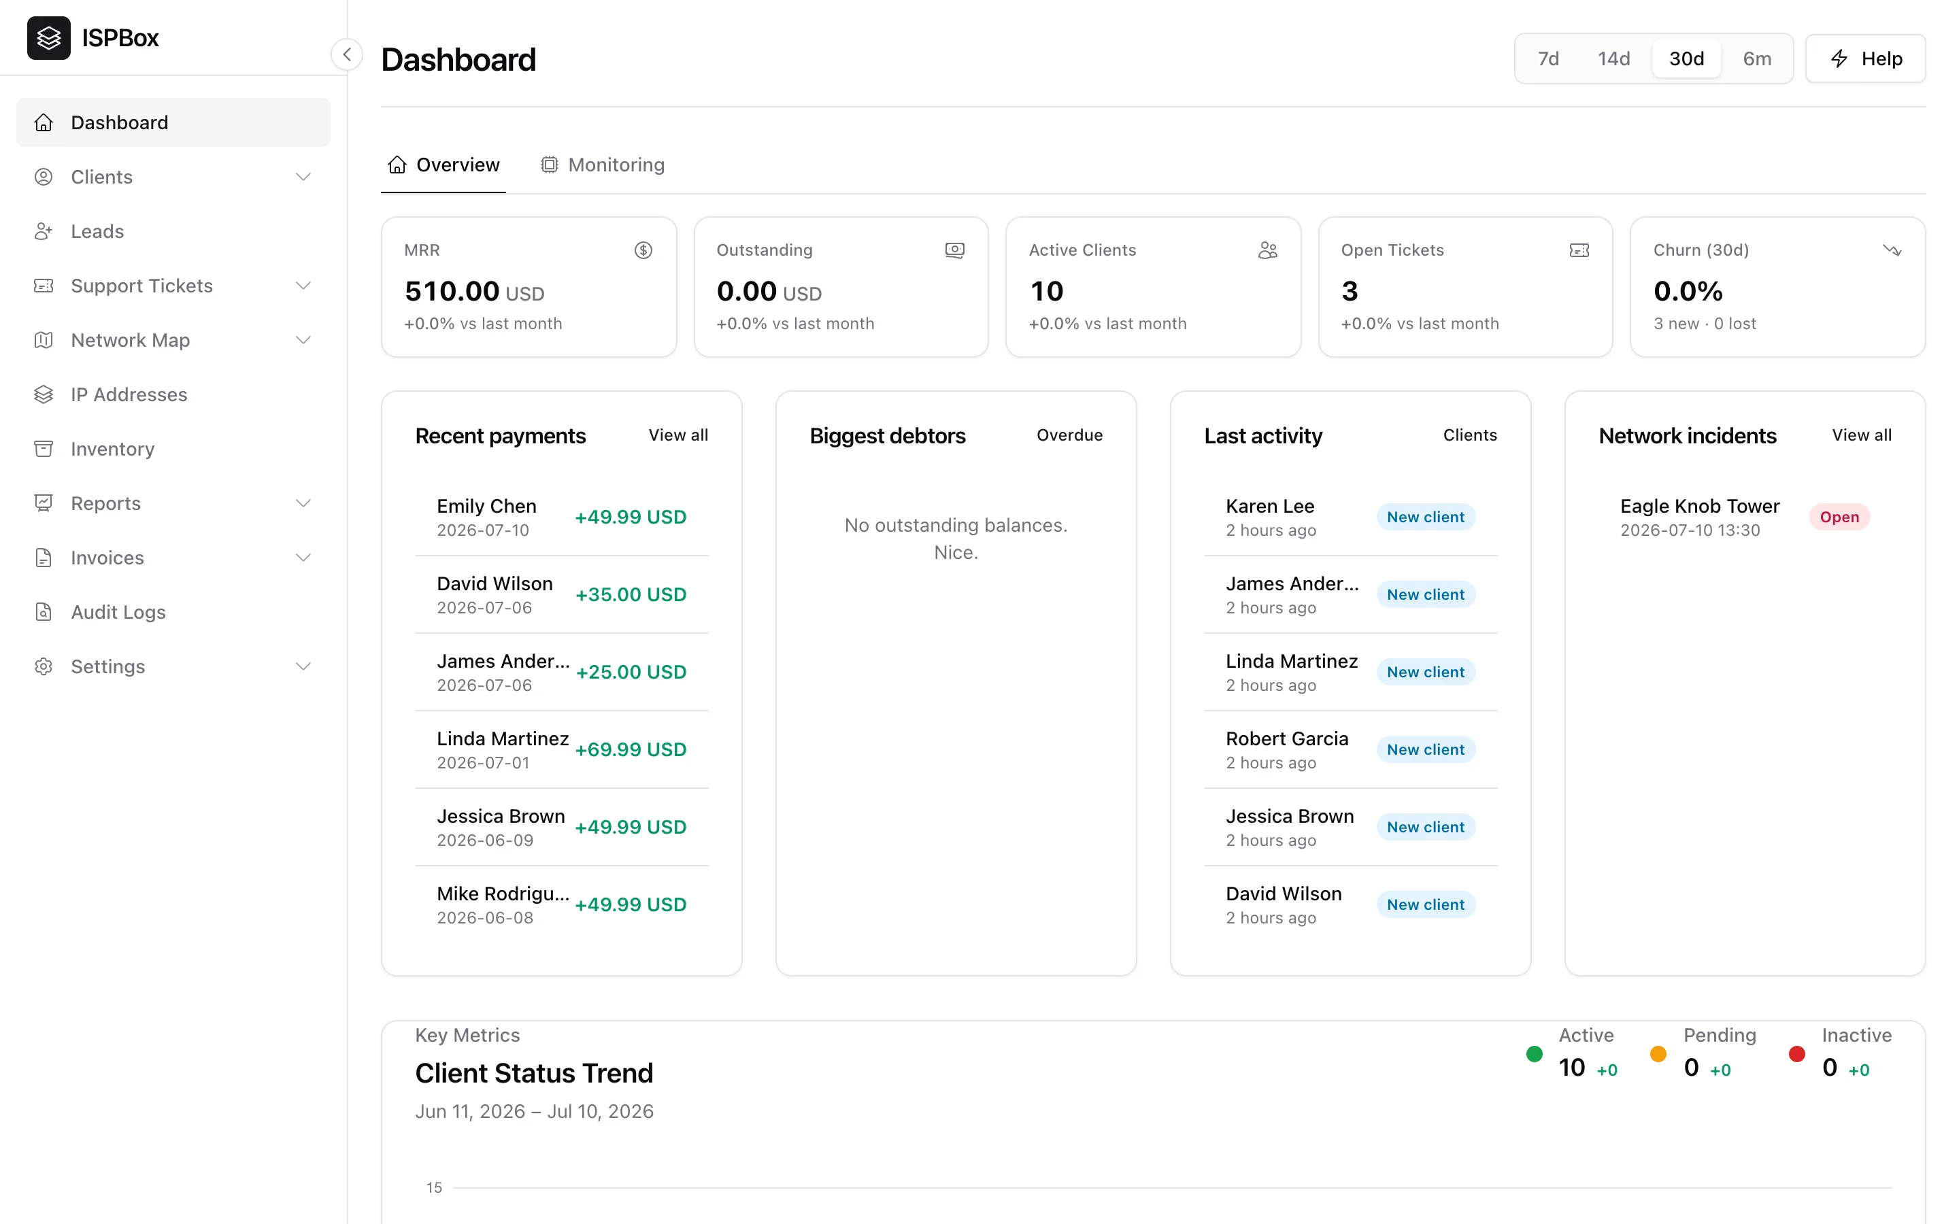Click the Leads add-user icon
Screen dimensions: 1959x1224
tap(44, 231)
